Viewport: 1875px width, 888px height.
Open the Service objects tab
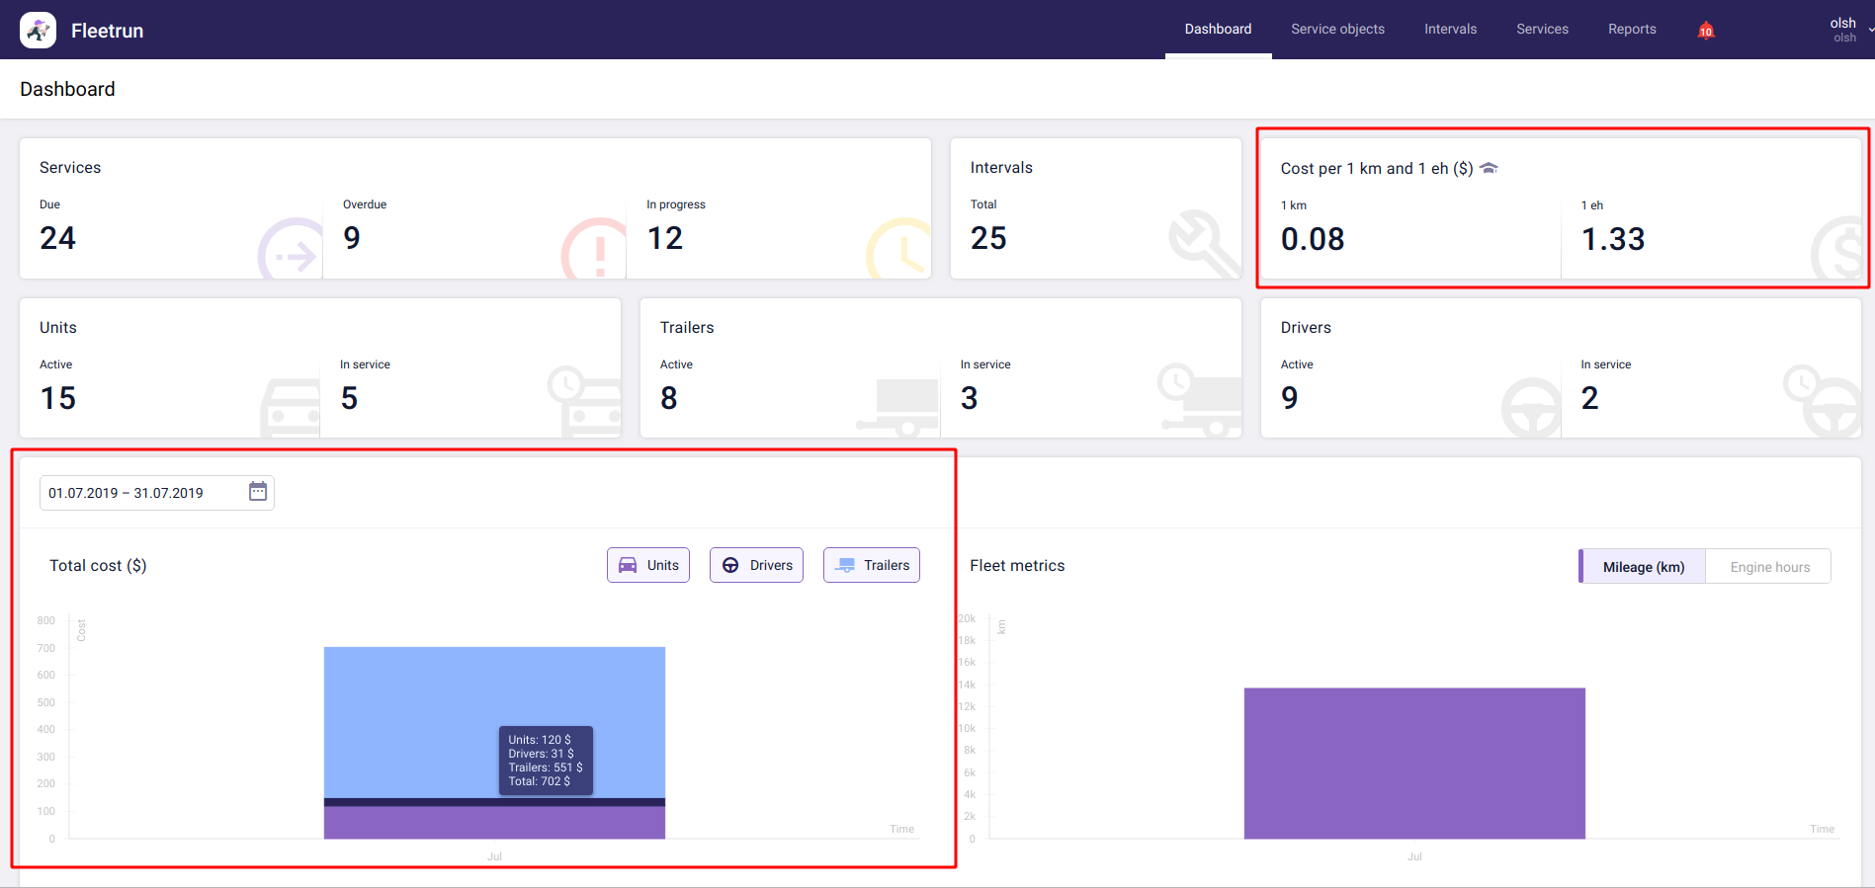pos(1337,30)
